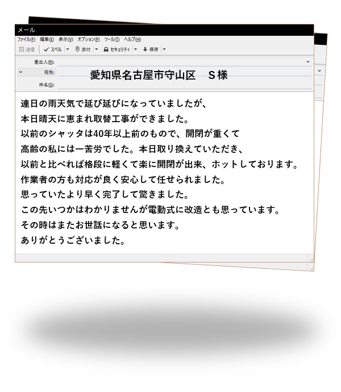Screen dimensions: 341x392
Task: Click the 送信 send button
Action: [x=27, y=49]
